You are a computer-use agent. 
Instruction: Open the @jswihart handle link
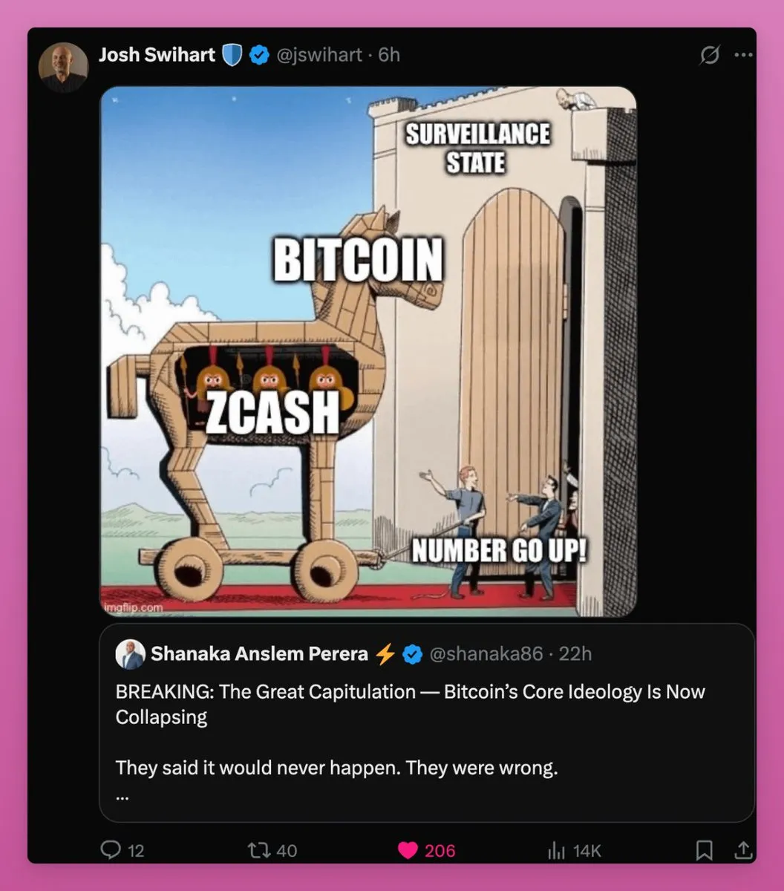[x=319, y=55]
